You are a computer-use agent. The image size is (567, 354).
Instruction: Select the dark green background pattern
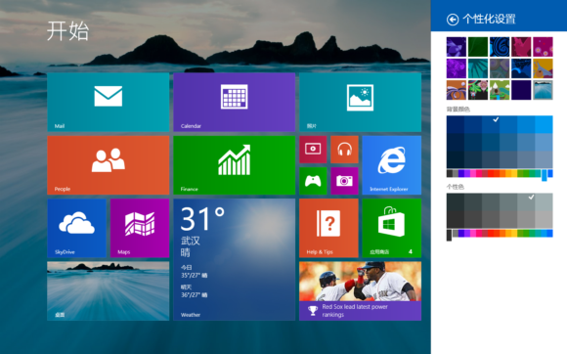point(478,47)
